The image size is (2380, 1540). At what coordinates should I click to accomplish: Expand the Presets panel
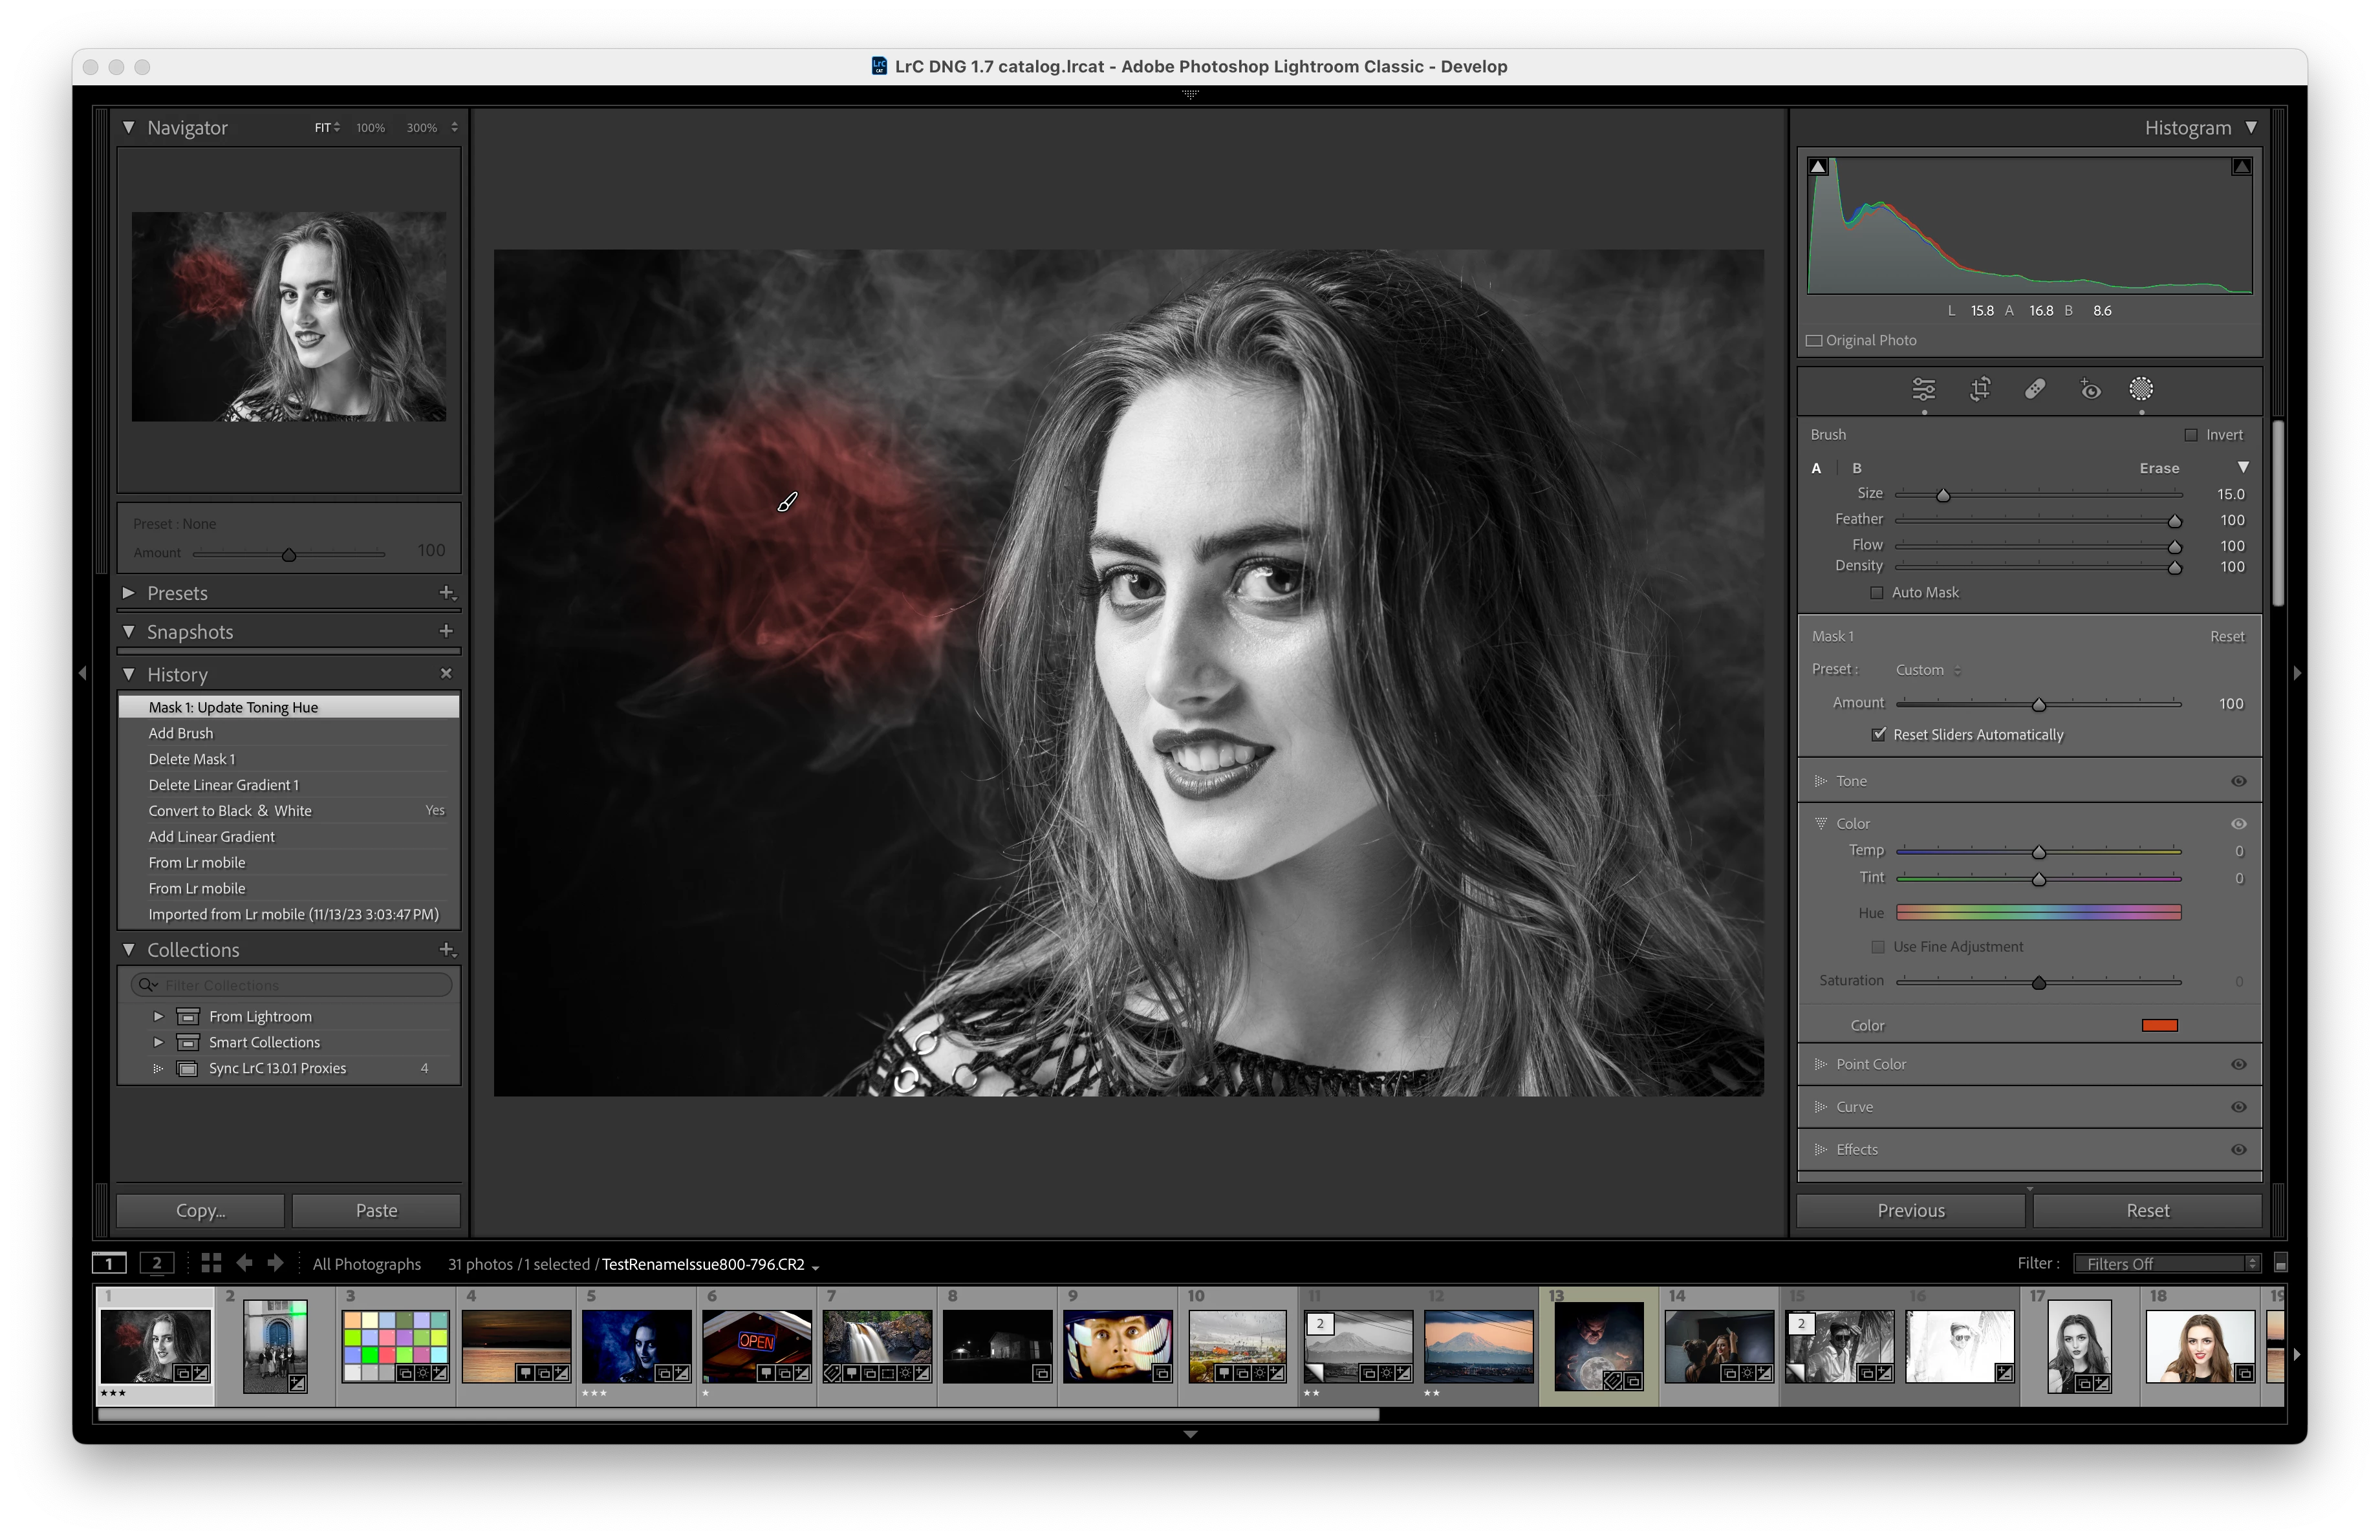(x=128, y=593)
